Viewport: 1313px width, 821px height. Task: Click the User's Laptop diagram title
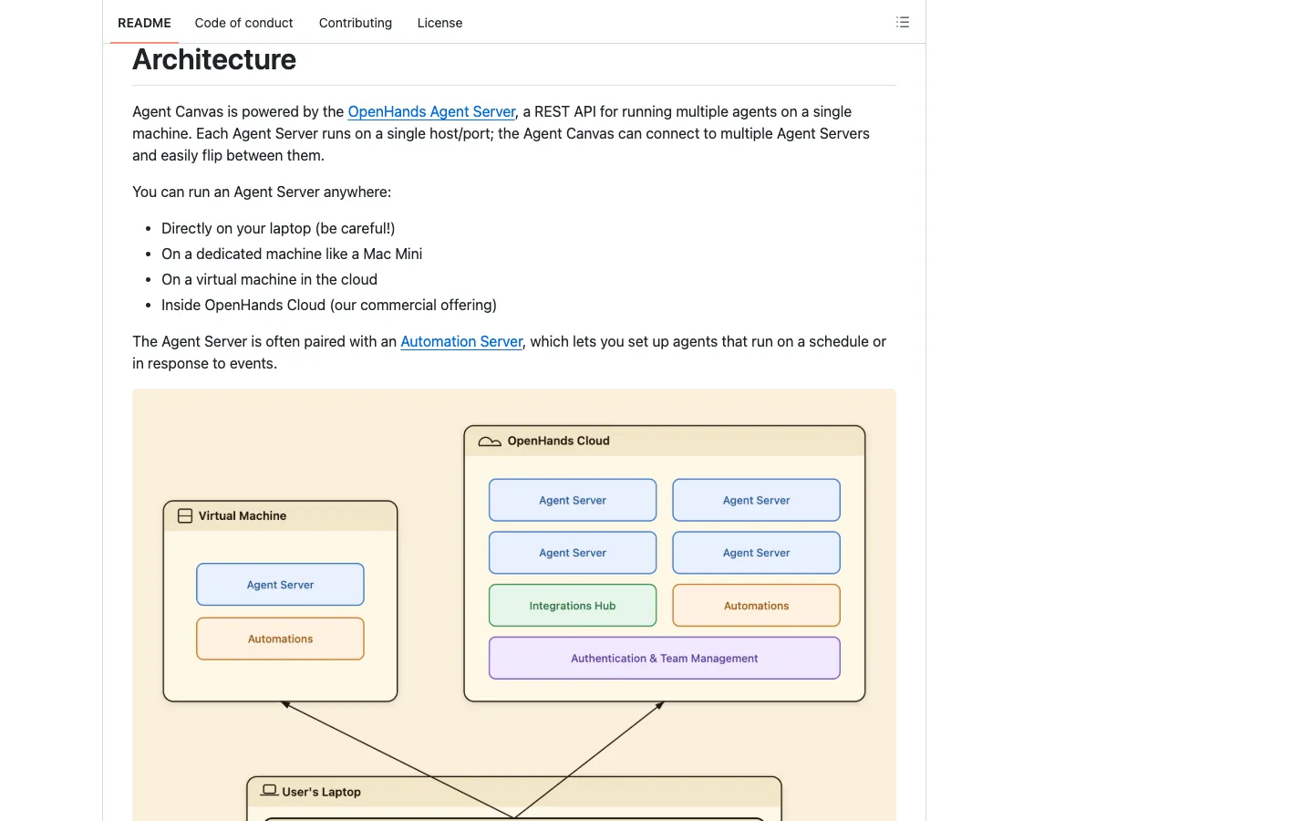click(x=321, y=792)
